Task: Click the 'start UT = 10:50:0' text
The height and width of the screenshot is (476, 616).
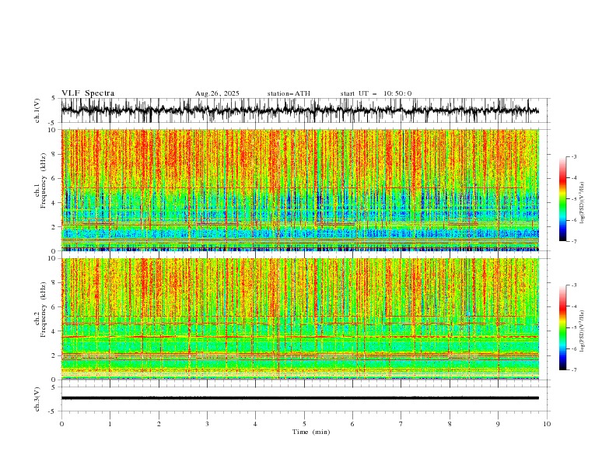Action: tap(376, 93)
